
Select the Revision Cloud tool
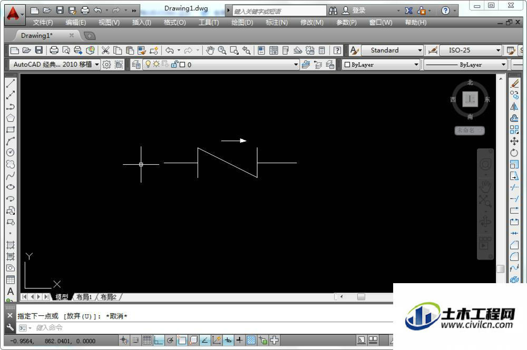(x=11, y=164)
